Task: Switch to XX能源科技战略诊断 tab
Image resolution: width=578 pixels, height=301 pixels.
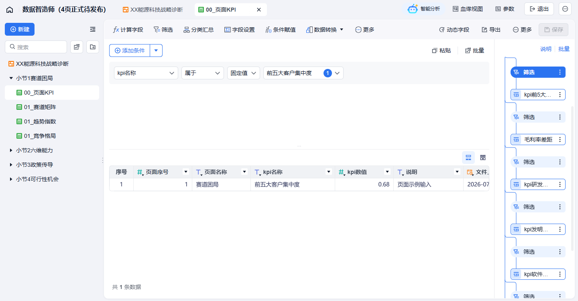Action: pyautogui.click(x=153, y=10)
